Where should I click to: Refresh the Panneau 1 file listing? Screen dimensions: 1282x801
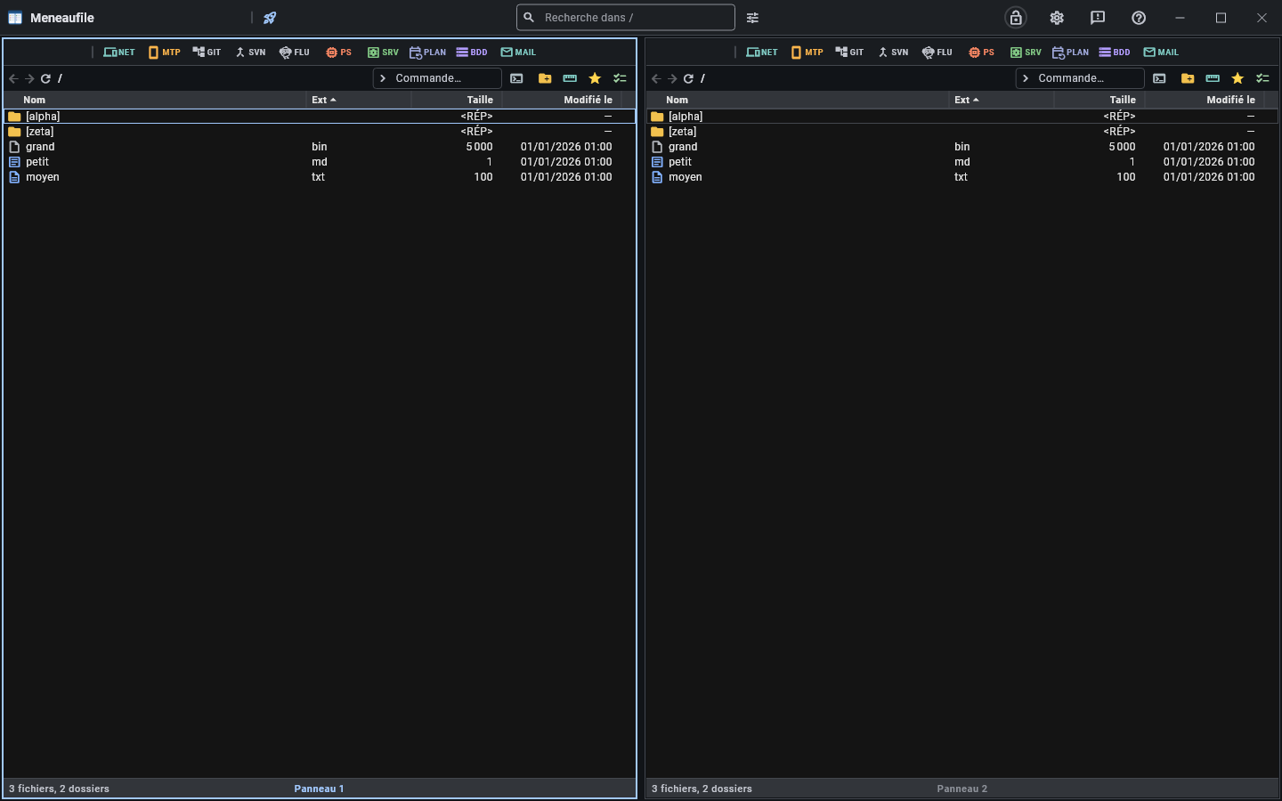coord(45,78)
